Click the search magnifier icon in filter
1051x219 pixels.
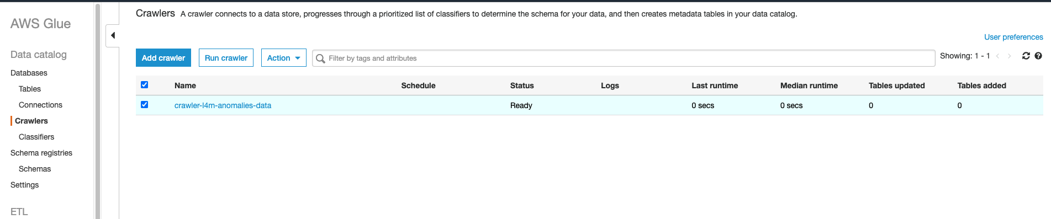(x=320, y=58)
